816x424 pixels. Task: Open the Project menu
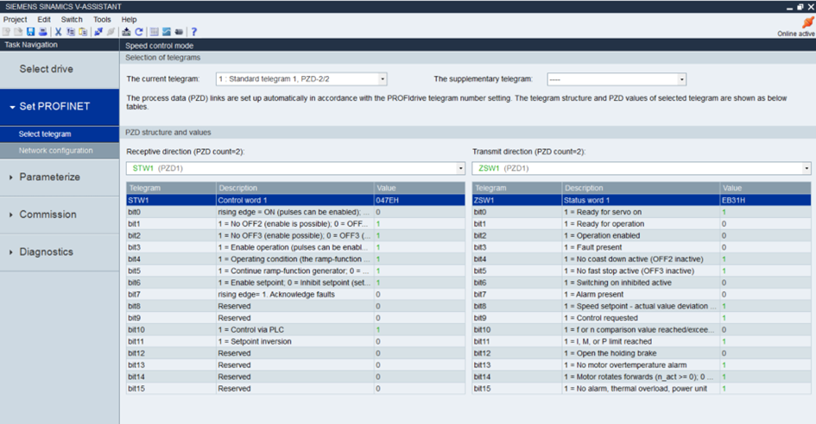click(x=15, y=19)
